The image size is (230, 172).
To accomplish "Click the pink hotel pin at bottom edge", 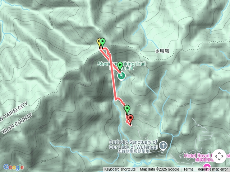I will [x=207, y=168].
